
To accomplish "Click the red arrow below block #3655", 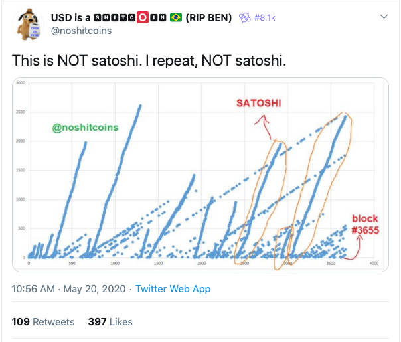I will 353,248.
